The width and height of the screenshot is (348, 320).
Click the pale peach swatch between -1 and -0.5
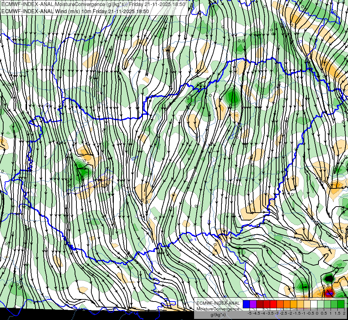coord(307,304)
